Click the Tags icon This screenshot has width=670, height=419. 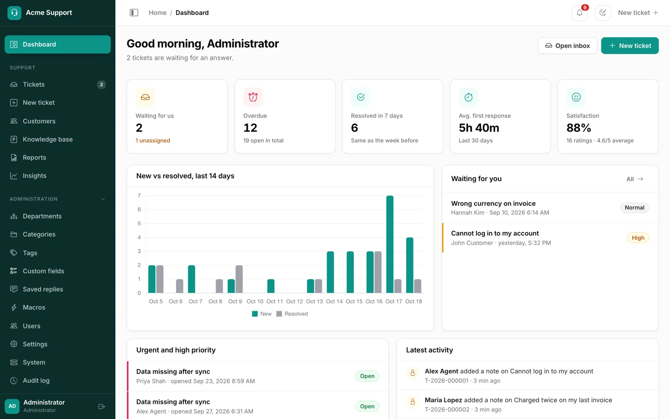tap(14, 253)
